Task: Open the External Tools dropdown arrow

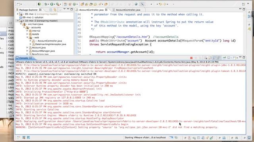Action: tap(60, 4)
